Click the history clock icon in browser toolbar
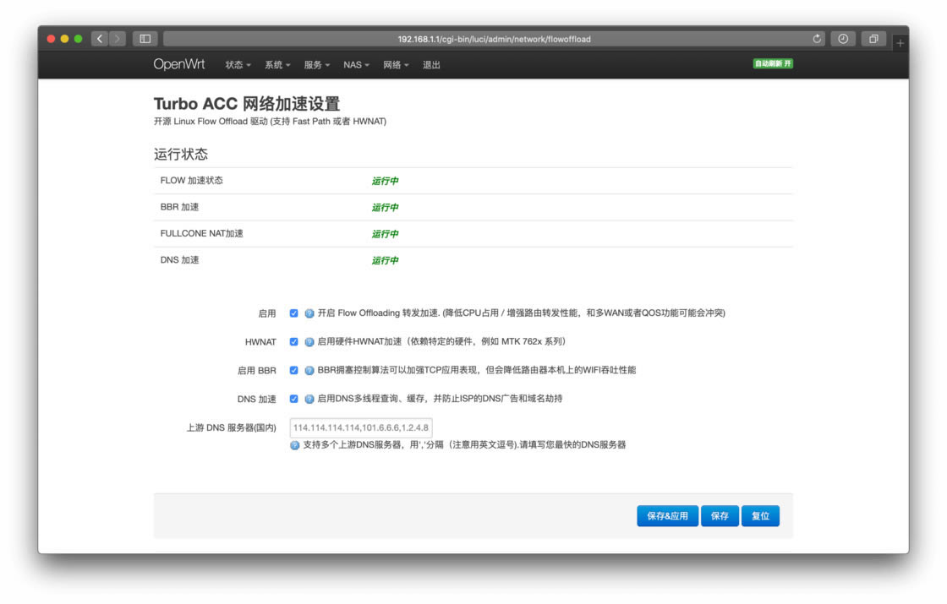Screen dimensions: 947x604 (841, 38)
